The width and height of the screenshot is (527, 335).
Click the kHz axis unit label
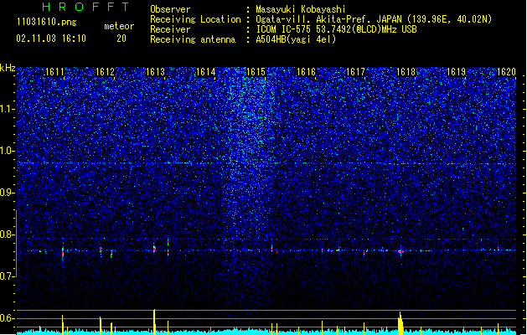[8, 68]
